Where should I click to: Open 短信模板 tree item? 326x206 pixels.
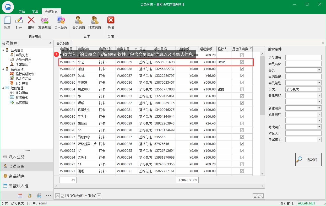[x=22, y=97]
